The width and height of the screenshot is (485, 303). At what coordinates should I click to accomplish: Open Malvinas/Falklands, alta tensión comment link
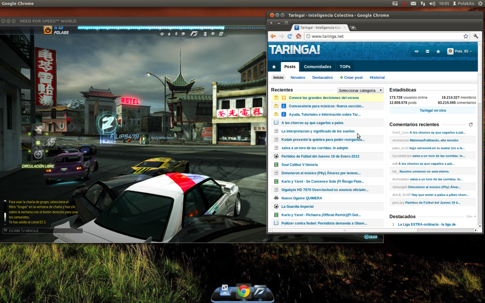pyautogui.click(x=434, y=140)
